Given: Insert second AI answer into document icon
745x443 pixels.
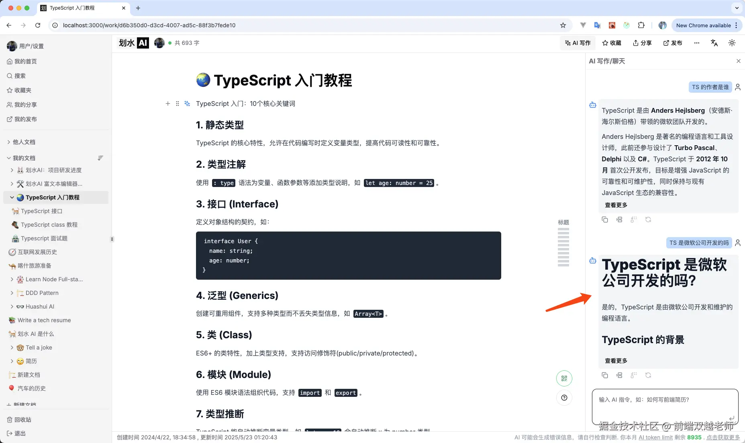Looking at the screenshot, I should coord(619,375).
